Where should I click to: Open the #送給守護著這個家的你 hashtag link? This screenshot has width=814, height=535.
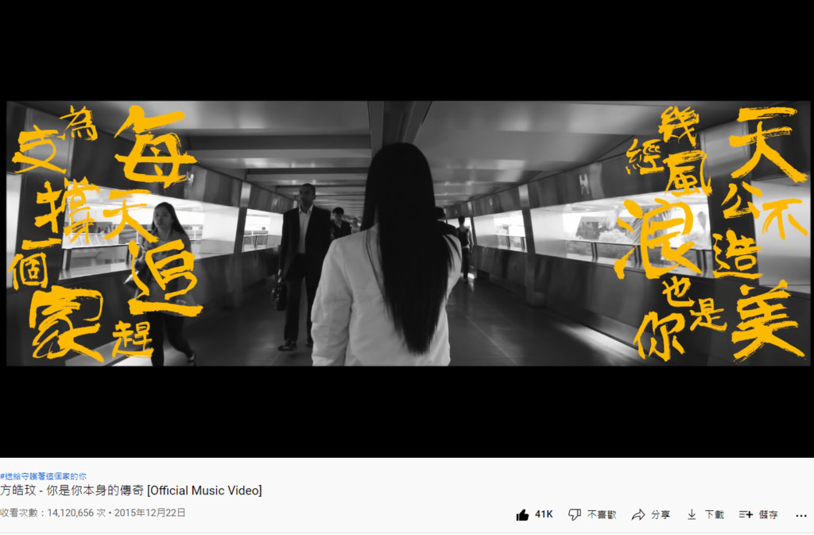(x=43, y=476)
